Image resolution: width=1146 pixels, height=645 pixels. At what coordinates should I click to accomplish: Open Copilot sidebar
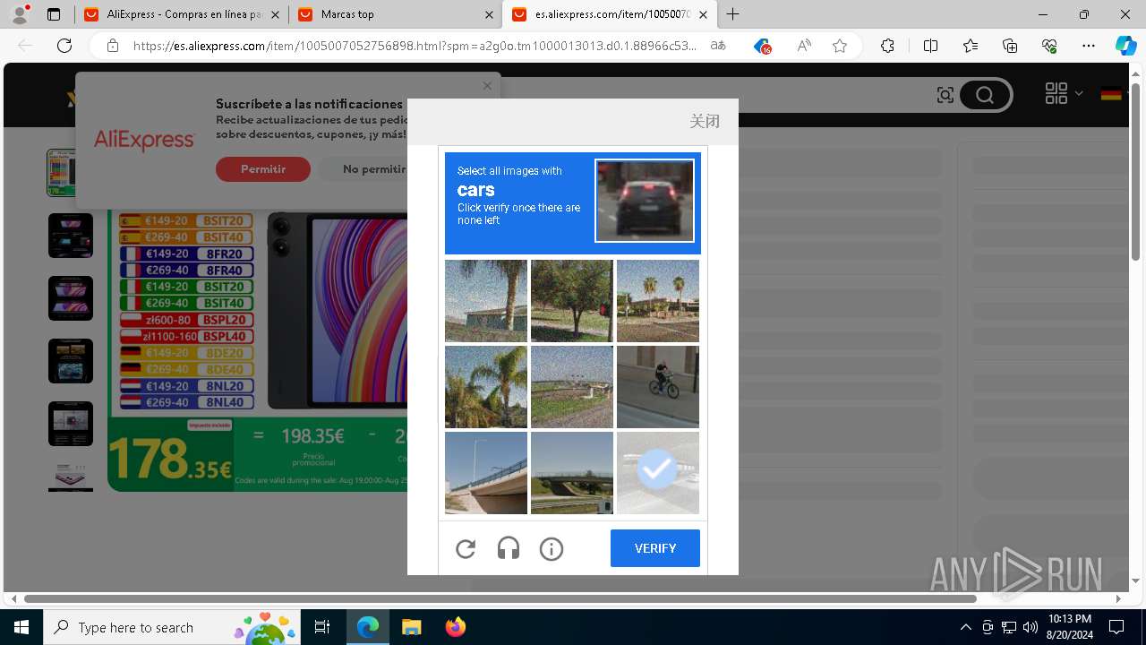pos(1125,46)
